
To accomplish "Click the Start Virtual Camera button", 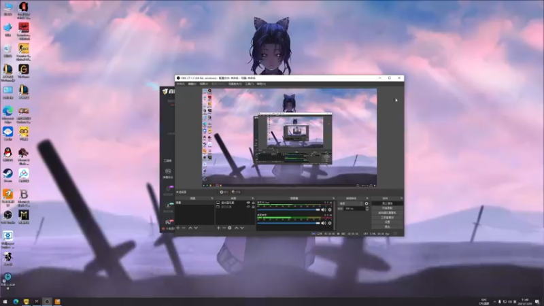I will (387, 213).
